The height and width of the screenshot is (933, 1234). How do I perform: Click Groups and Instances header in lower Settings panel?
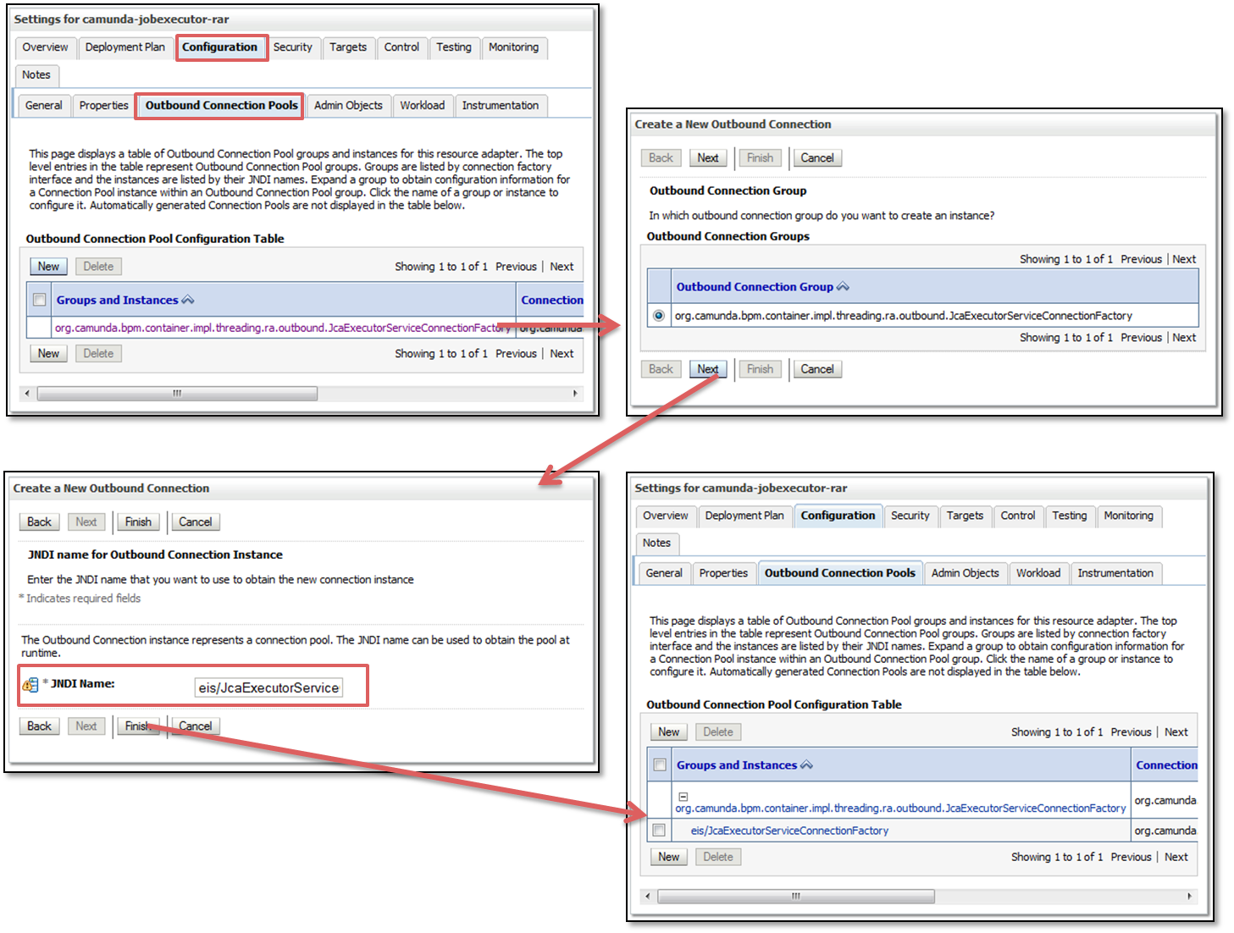coord(737,765)
